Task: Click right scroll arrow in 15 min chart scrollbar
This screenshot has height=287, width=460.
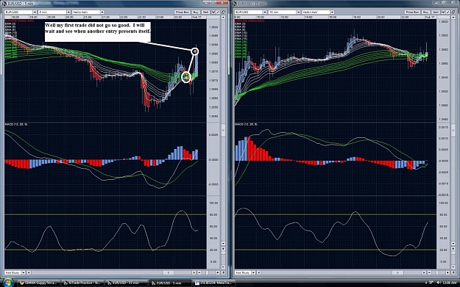Action: [x=424, y=272]
